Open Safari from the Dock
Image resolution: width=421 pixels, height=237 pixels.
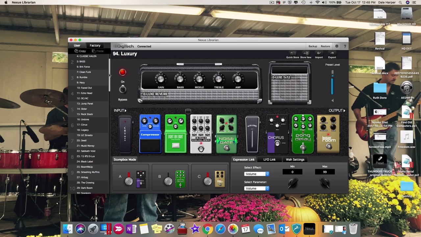click(x=220, y=229)
